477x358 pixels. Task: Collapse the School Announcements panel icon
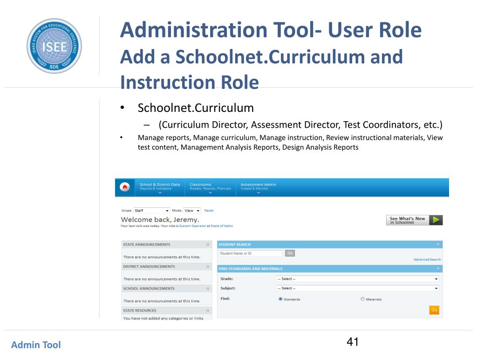tap(208, 288)
